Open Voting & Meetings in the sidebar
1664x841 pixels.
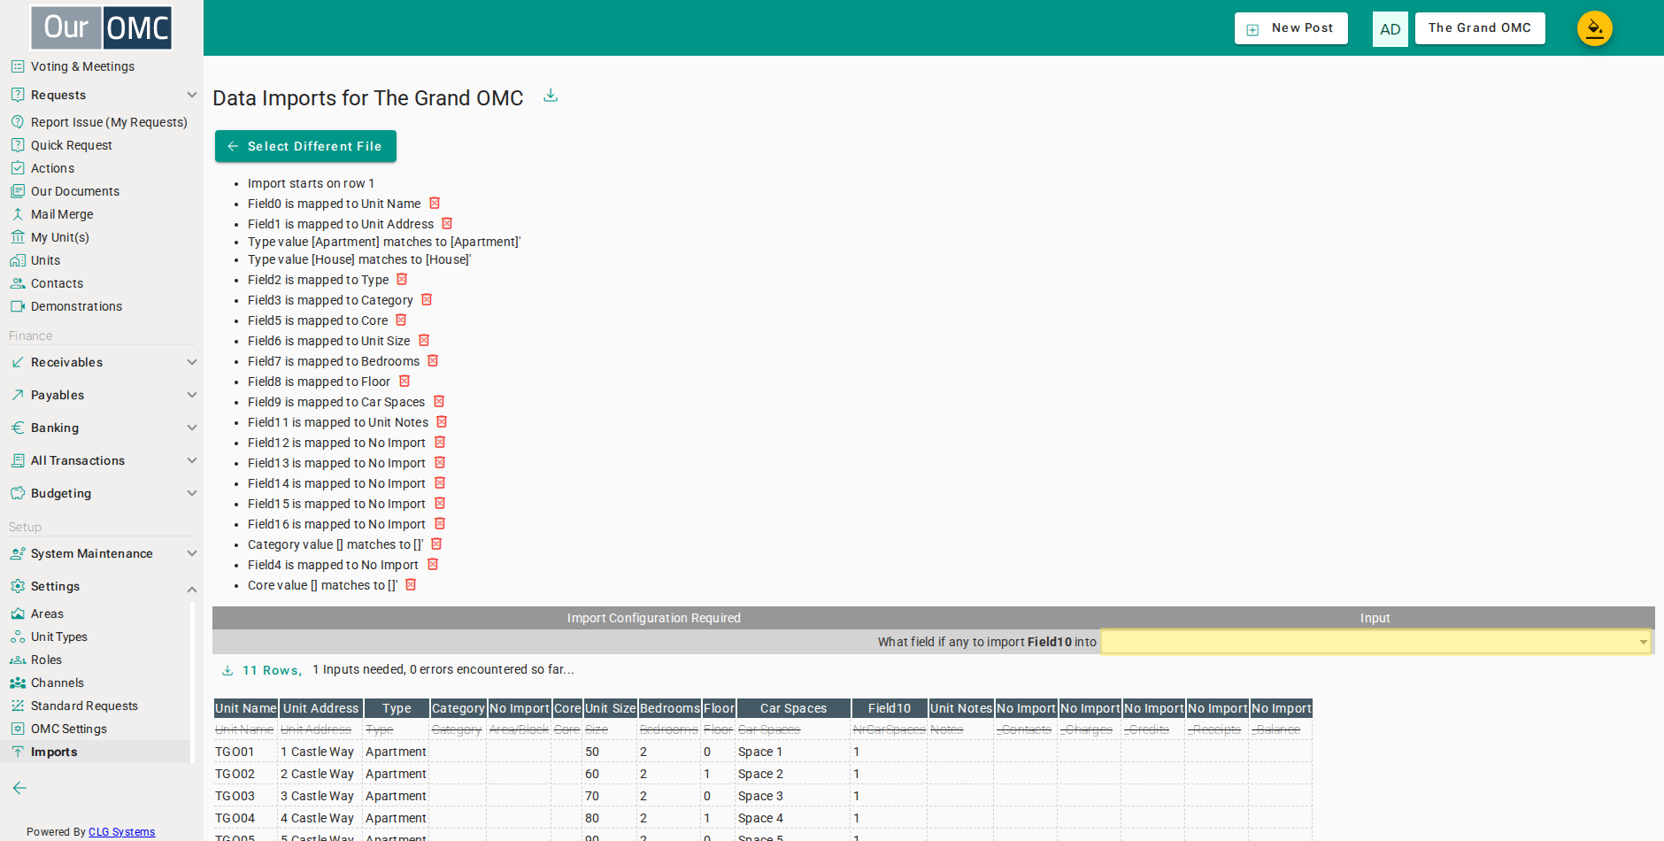coord(82,66)
